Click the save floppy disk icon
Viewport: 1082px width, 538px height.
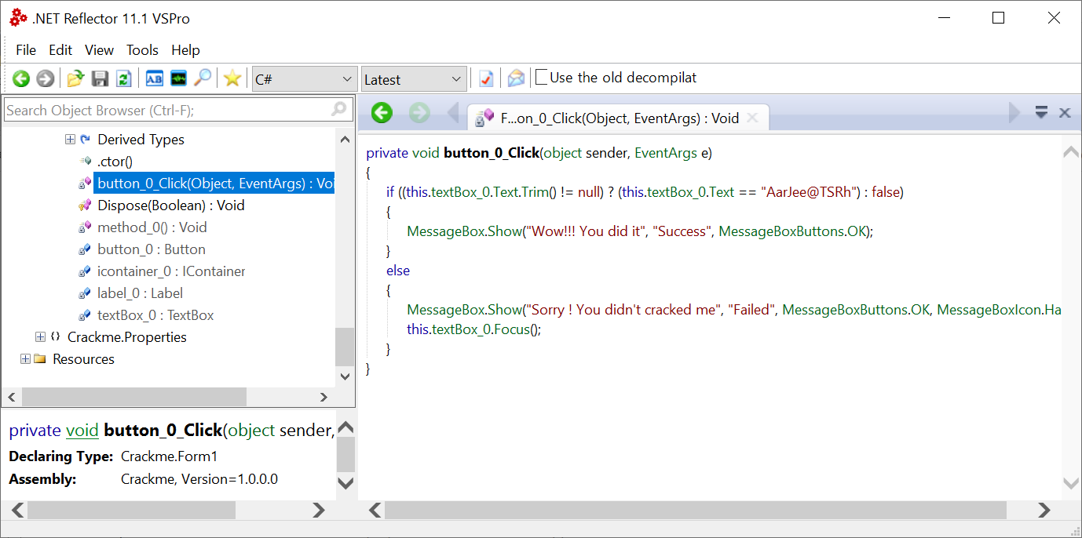click(x=100, y=78)
